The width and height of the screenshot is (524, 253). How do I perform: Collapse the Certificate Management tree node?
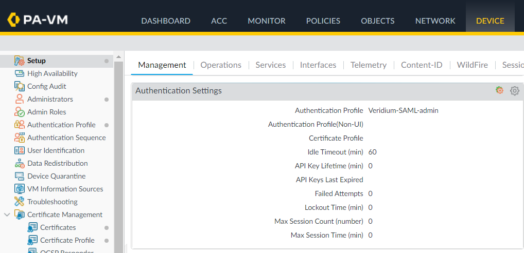click(x=7, y=215)
